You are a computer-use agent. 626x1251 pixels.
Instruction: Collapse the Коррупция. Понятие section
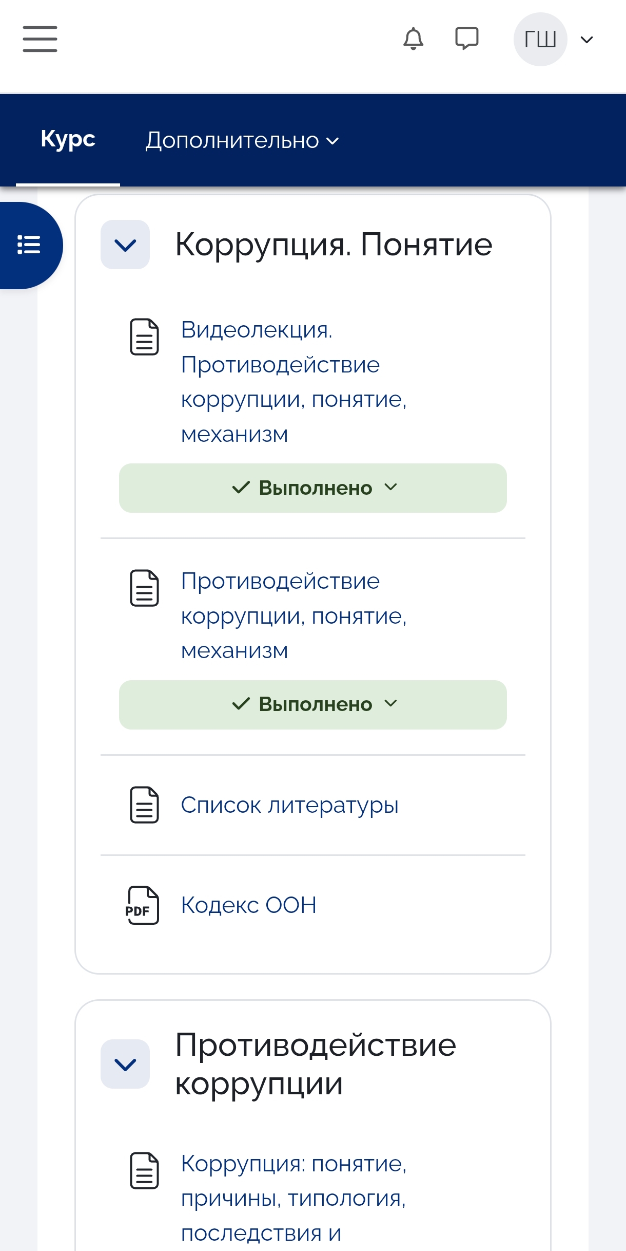[125, 245]
